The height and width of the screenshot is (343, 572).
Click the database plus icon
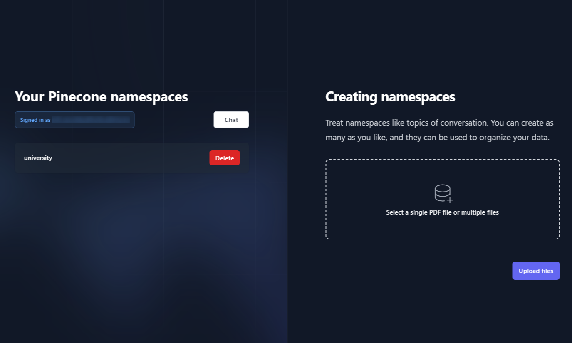coord(443,193)
